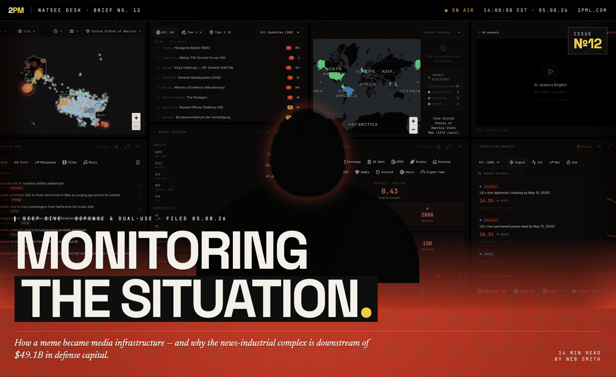The image size is (616, 377).
Task: Open Al Jazeera English external link
Action: (492, 130)
